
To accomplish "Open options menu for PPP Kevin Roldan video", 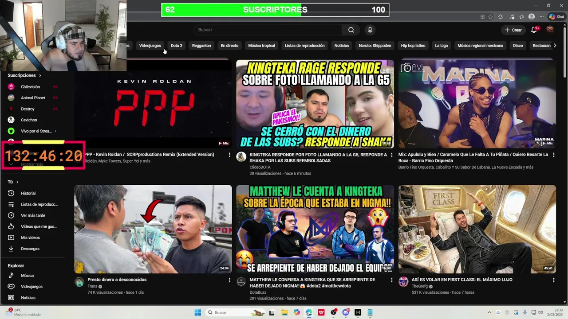I will [229, 155].
